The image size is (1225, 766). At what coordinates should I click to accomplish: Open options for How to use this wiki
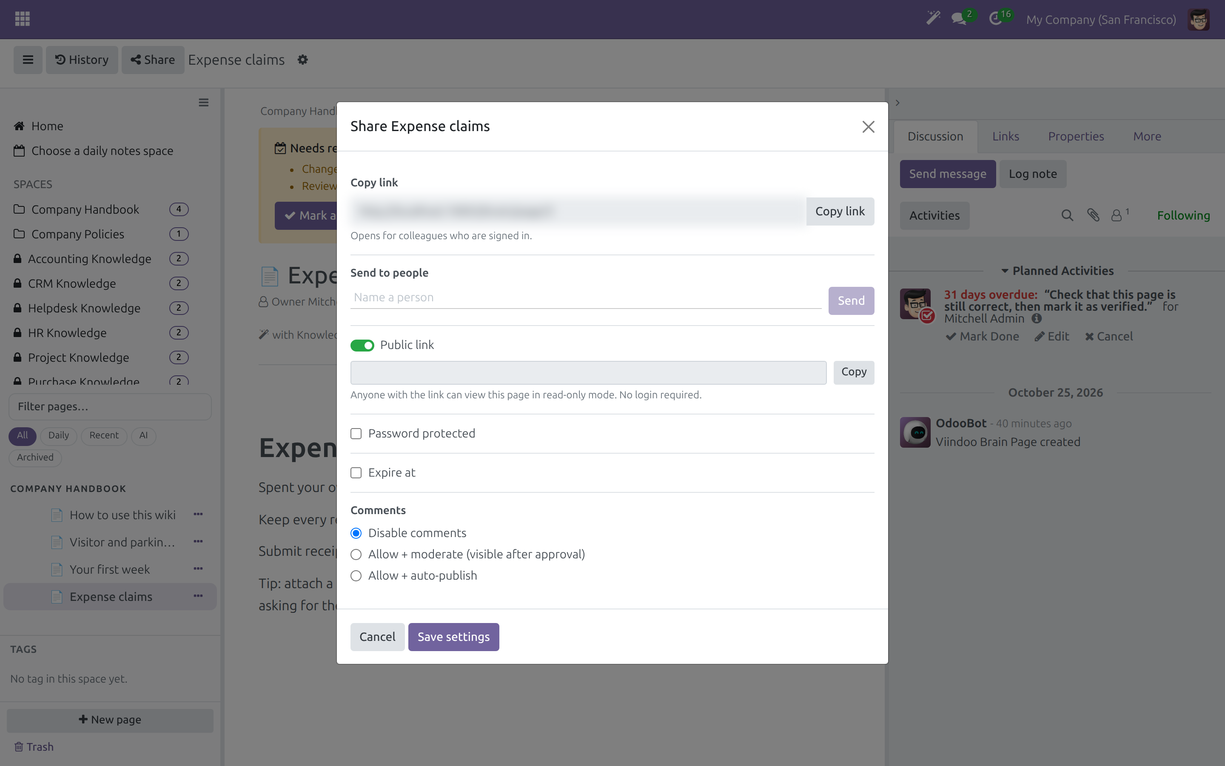198,514
